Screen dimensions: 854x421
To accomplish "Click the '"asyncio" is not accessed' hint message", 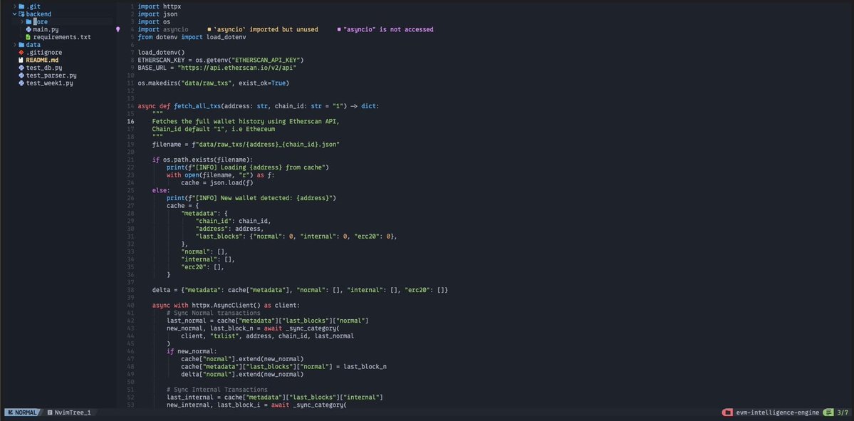I will [x=388, y=29].
